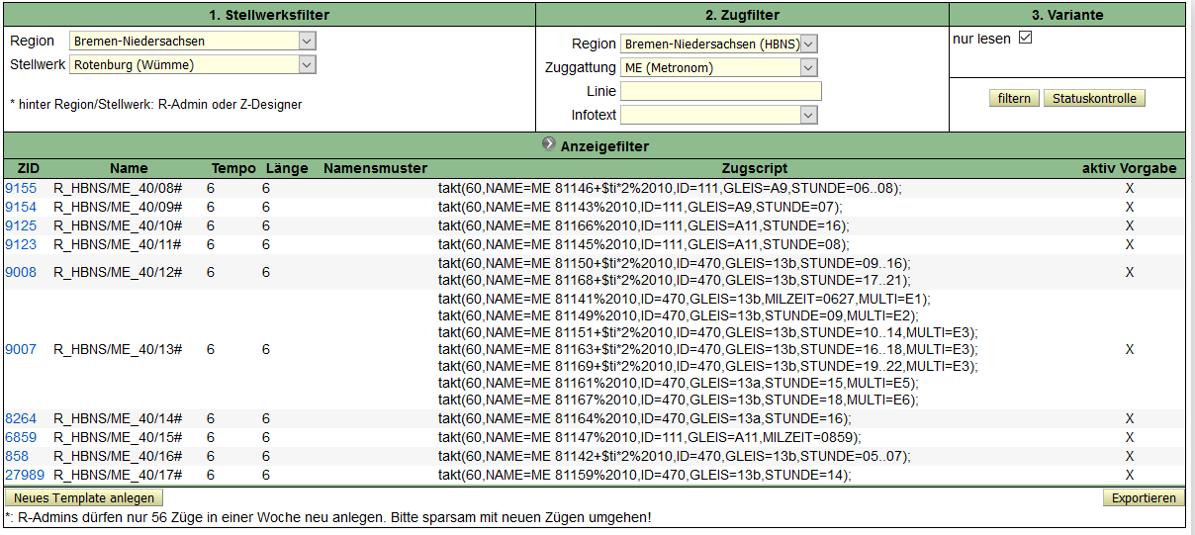
Task: Open train ZID 8264 link
Action: (x=21, y=418)
